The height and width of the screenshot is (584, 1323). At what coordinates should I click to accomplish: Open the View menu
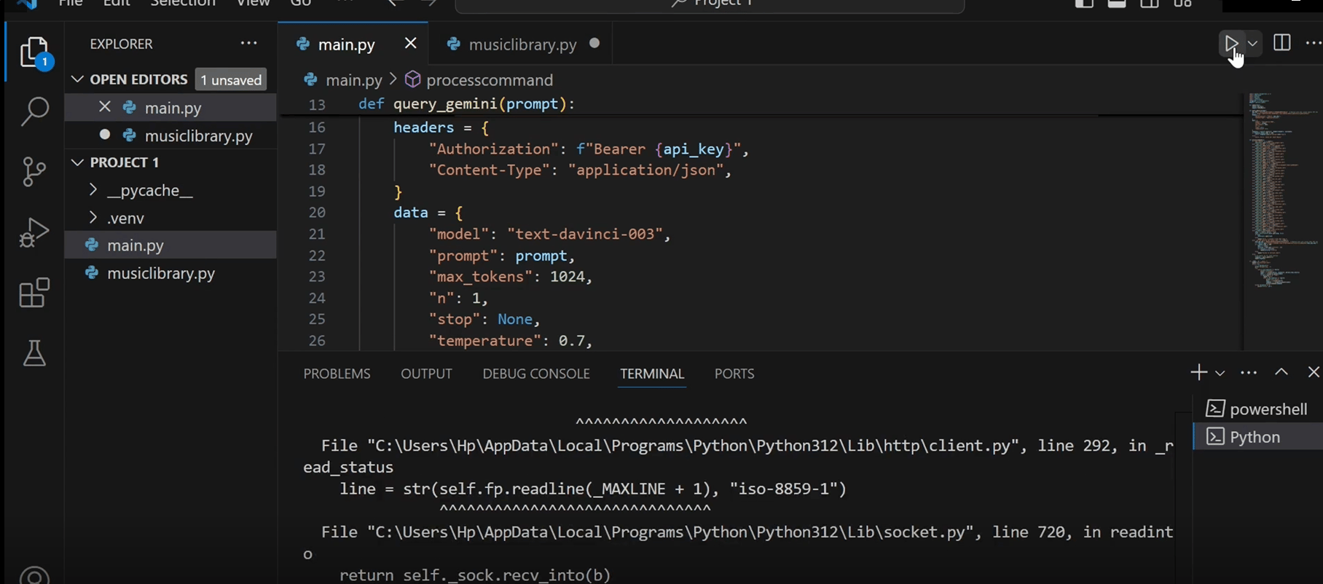254,4
